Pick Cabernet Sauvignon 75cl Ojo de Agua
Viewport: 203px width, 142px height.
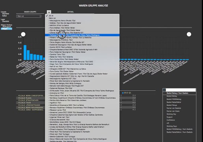click(x=82, y=45)
